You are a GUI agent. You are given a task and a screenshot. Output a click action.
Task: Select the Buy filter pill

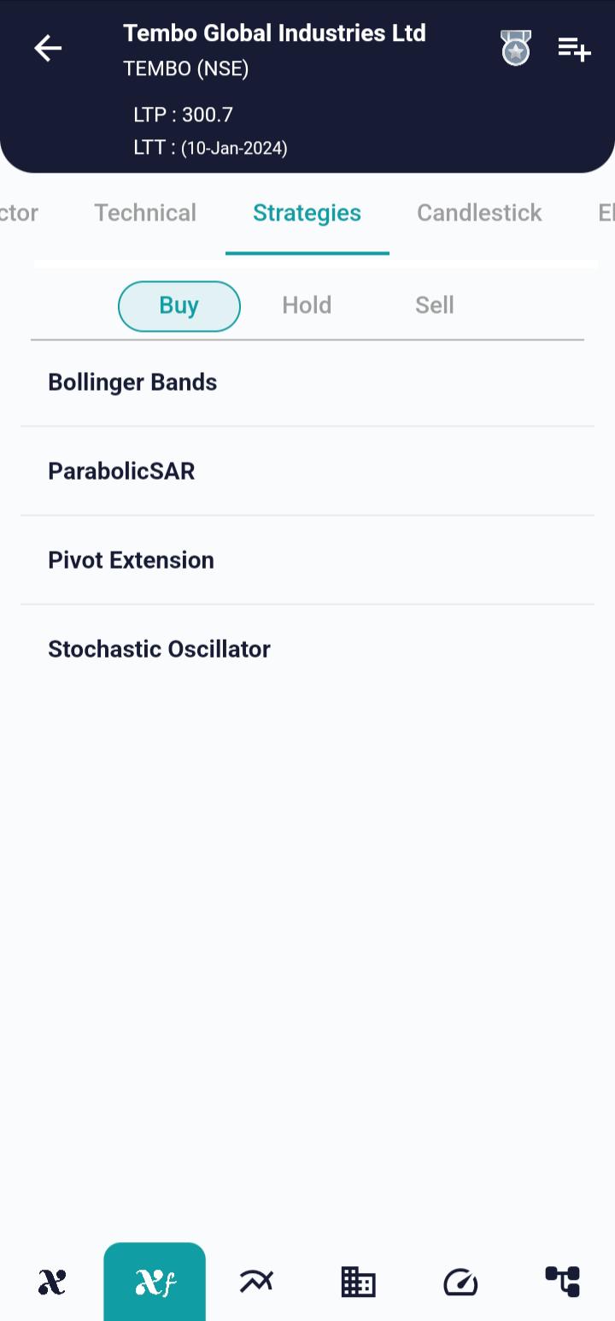point(179,306)
